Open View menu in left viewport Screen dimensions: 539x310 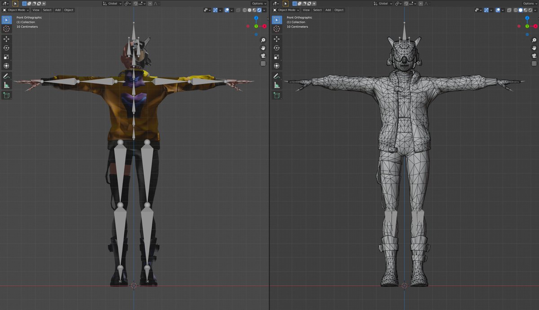[x=36, y=10]
